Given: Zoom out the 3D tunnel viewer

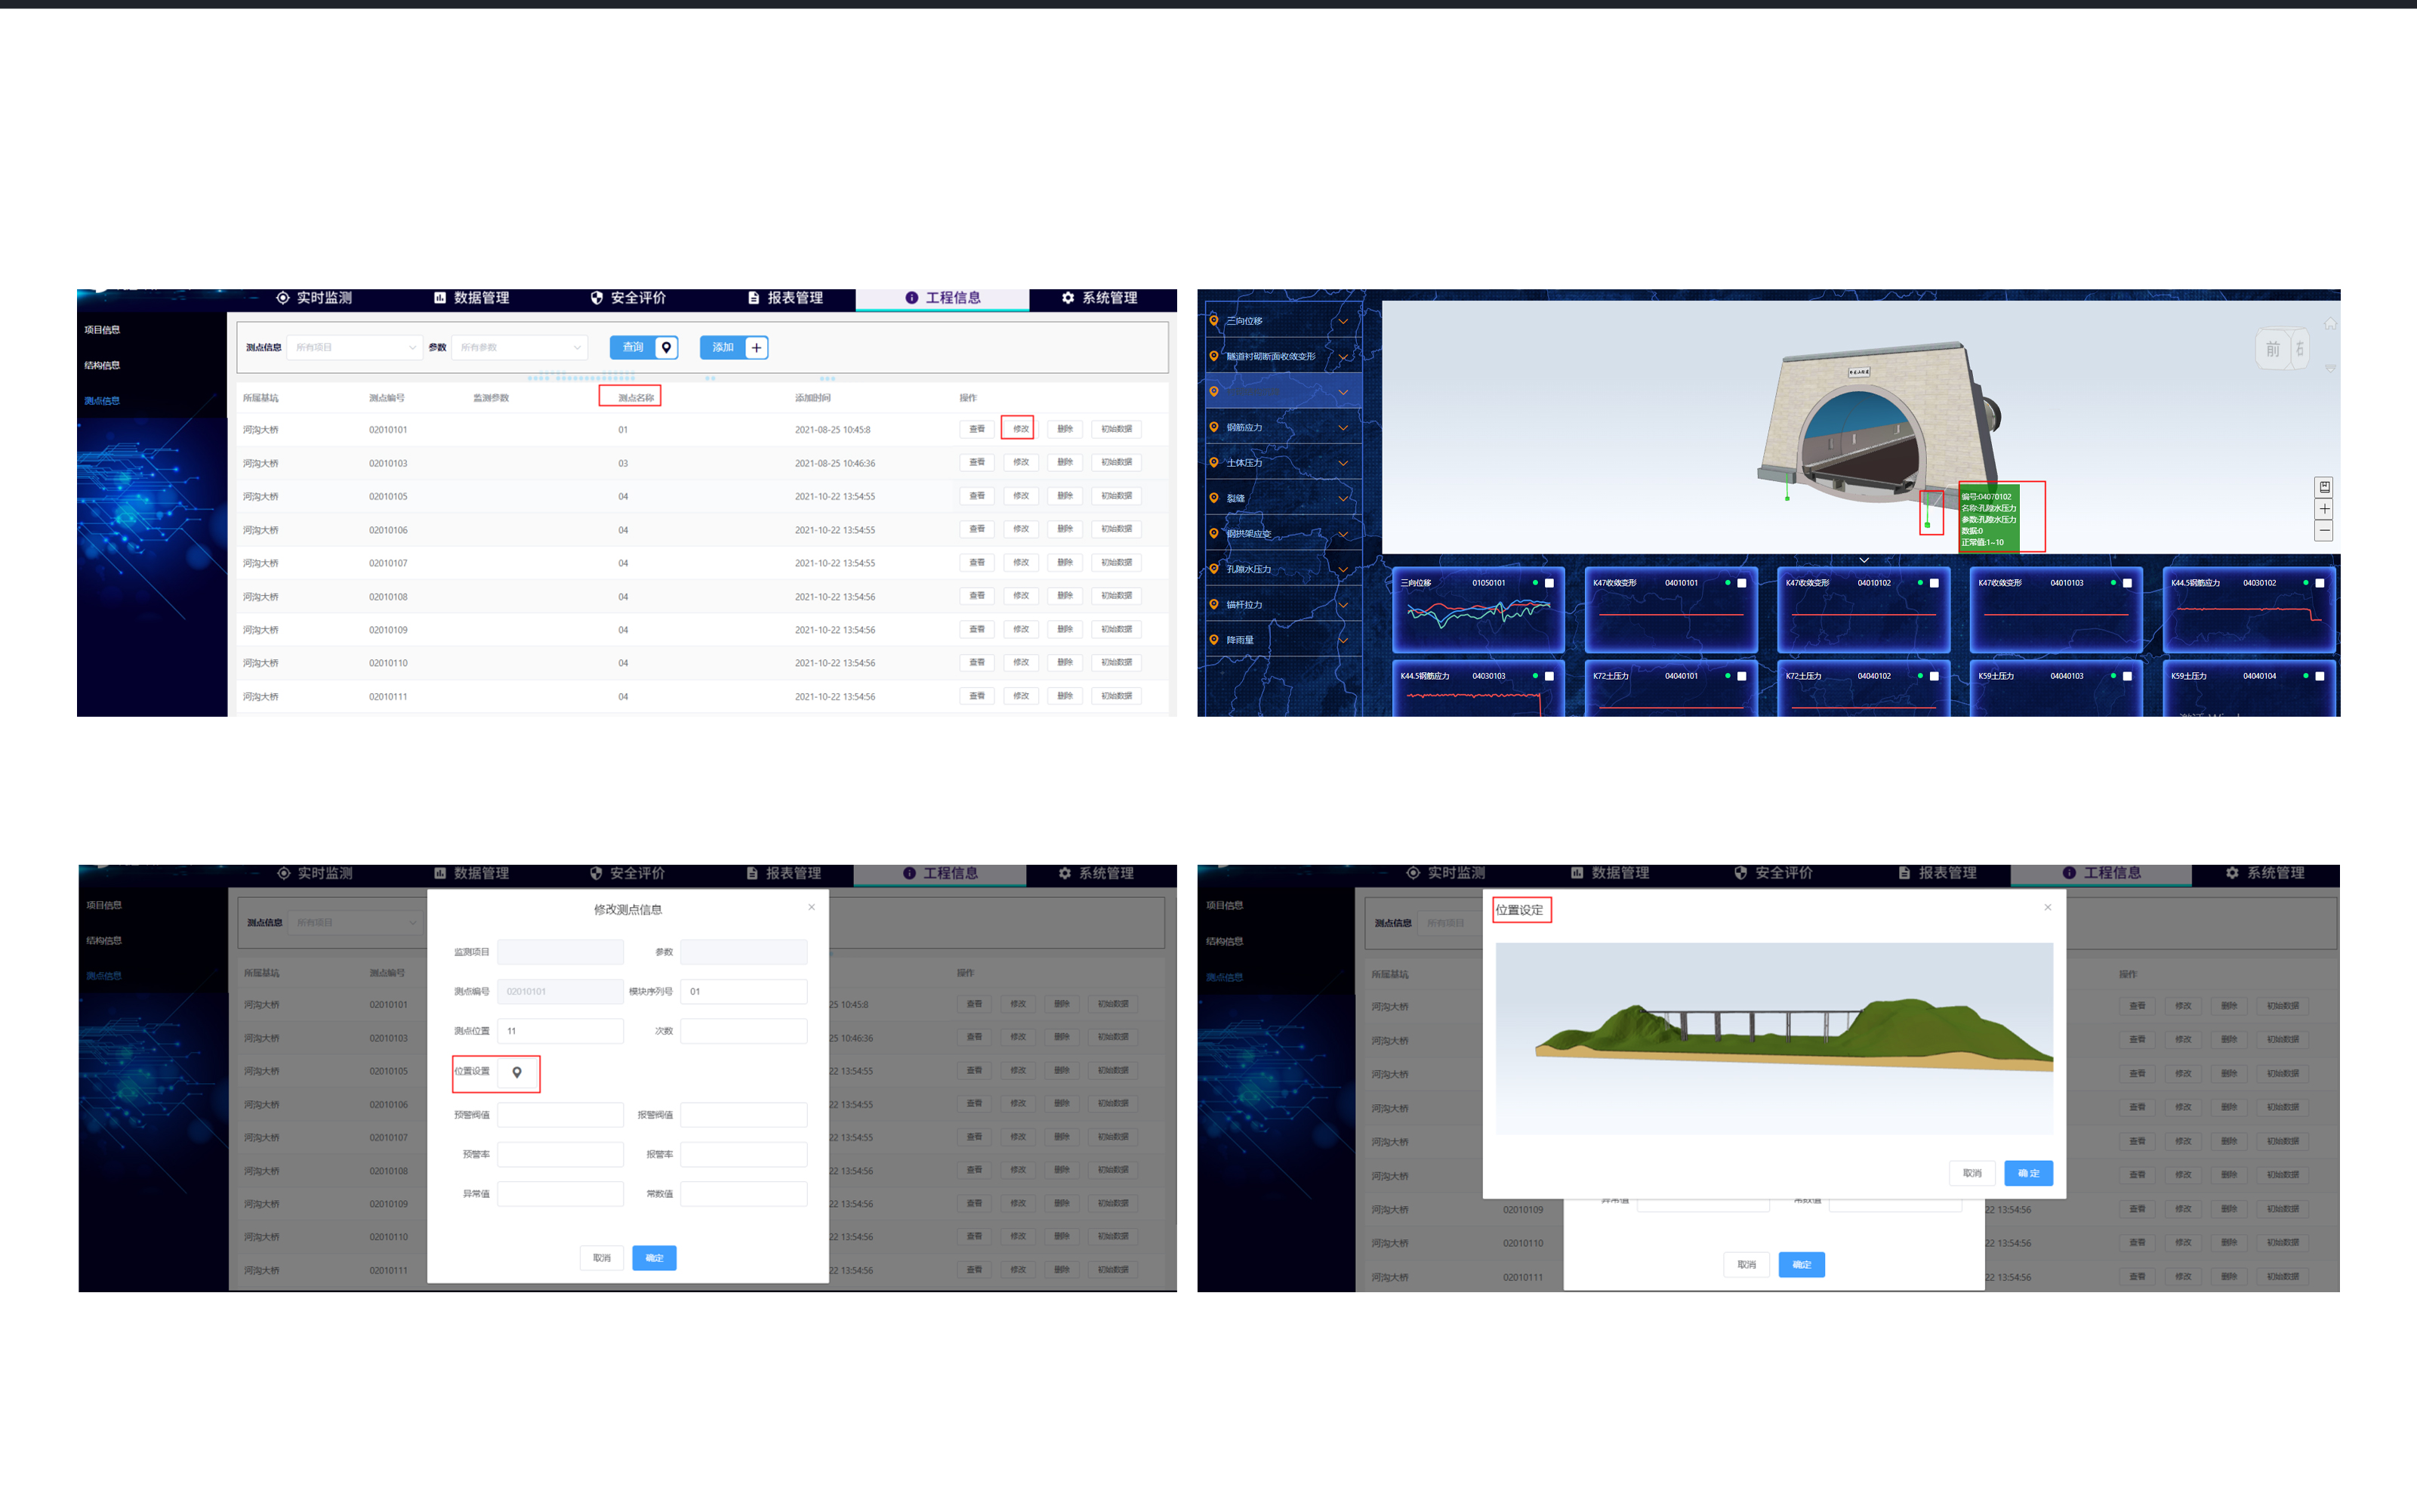Looking at the screenshot, I should click(2324, 531).
